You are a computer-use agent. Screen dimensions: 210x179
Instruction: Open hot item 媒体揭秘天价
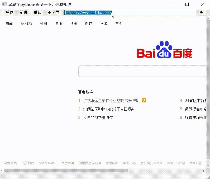[195, 117]
